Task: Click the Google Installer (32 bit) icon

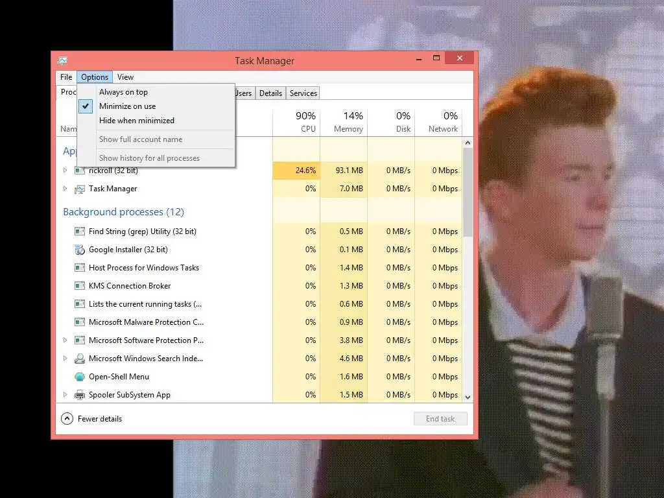Action: point(80,250)
